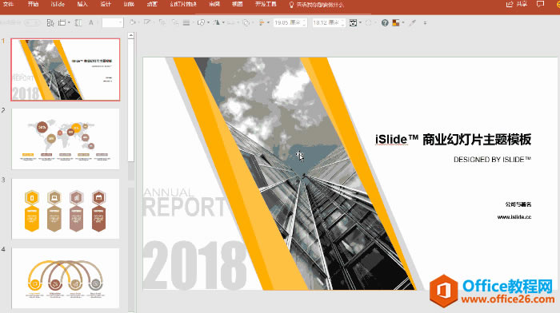Click the slide panel scrollbar up arrow

pyautogui.click(x=130, y=36)
